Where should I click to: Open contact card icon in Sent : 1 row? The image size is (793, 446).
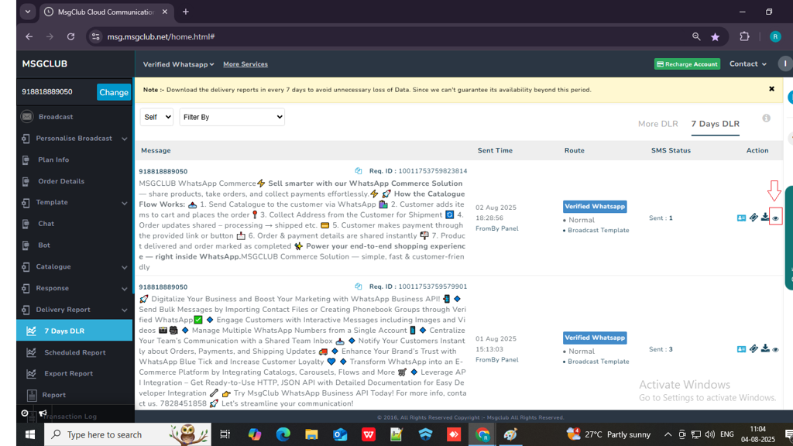click(741, 218)
